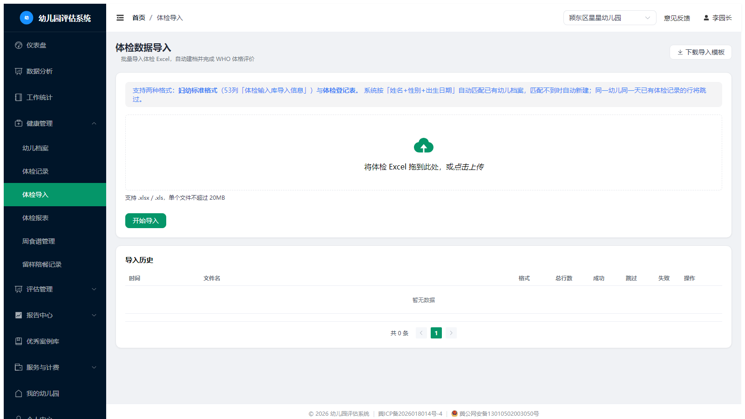Image resolution: width=745 pixels, height=419 pixels.
Task: Click the 李园长 user name
Action: tap(722, 18)
